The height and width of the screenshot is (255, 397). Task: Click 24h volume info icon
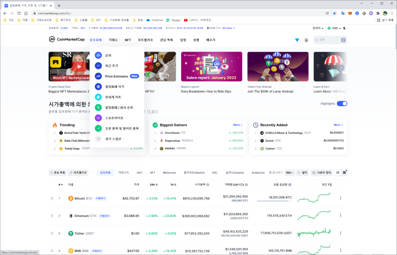click(x=246, y=185)
